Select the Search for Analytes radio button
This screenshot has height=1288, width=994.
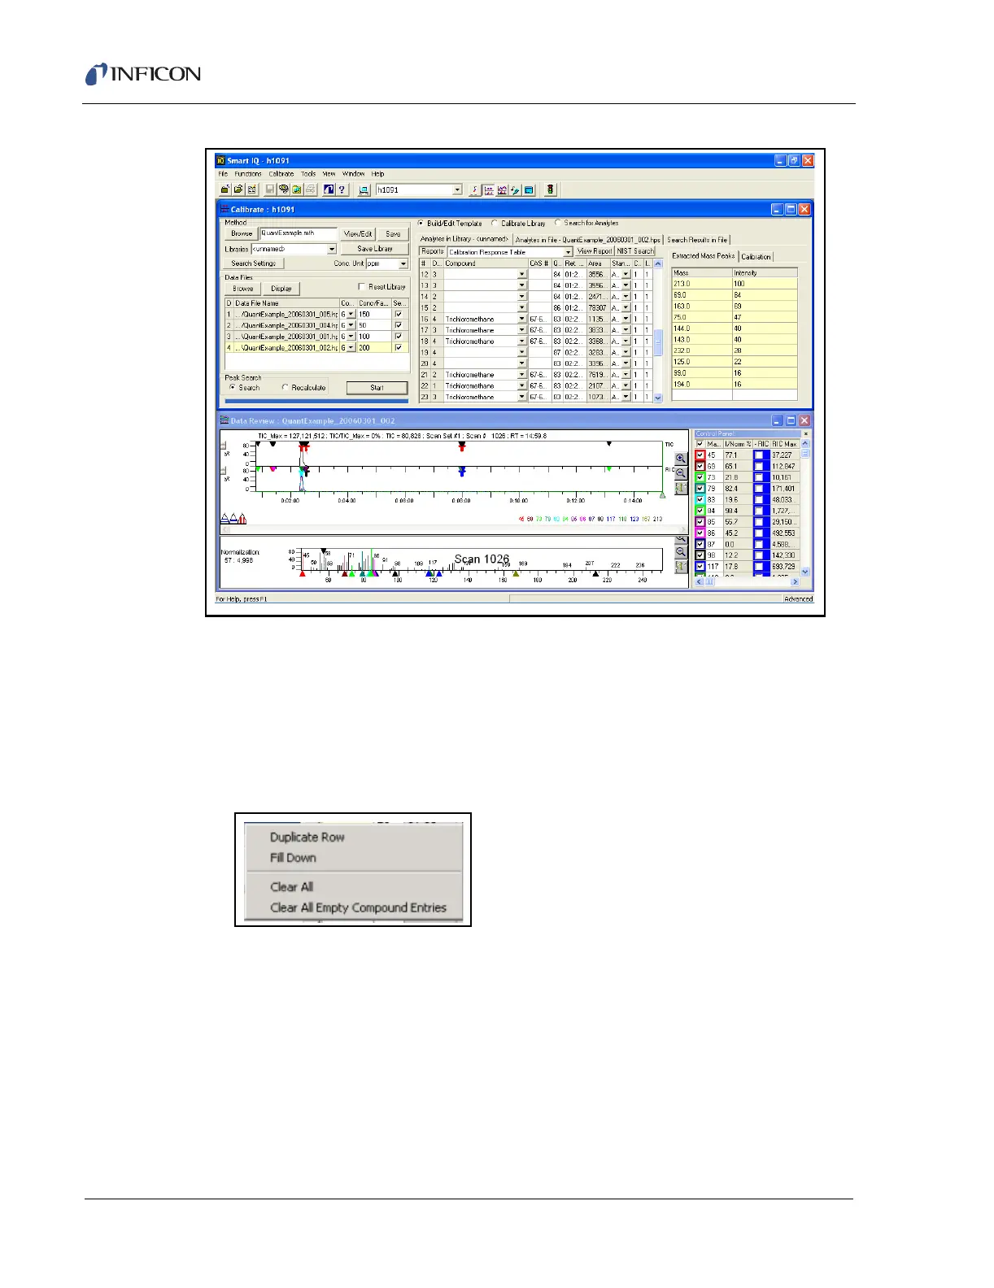pos(558,223)
